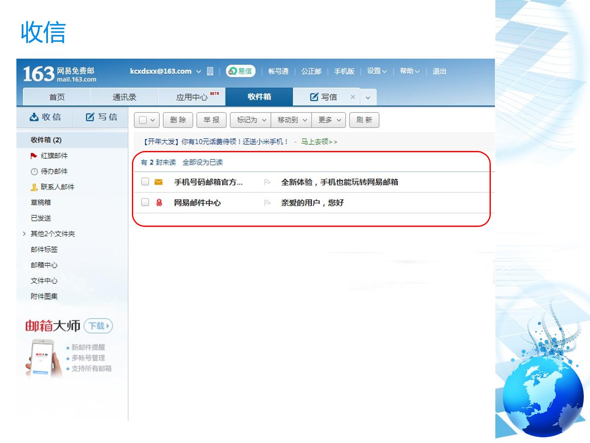Close the 写信 tab
Viewport: 590px width, 443px height.
point(353,97)
